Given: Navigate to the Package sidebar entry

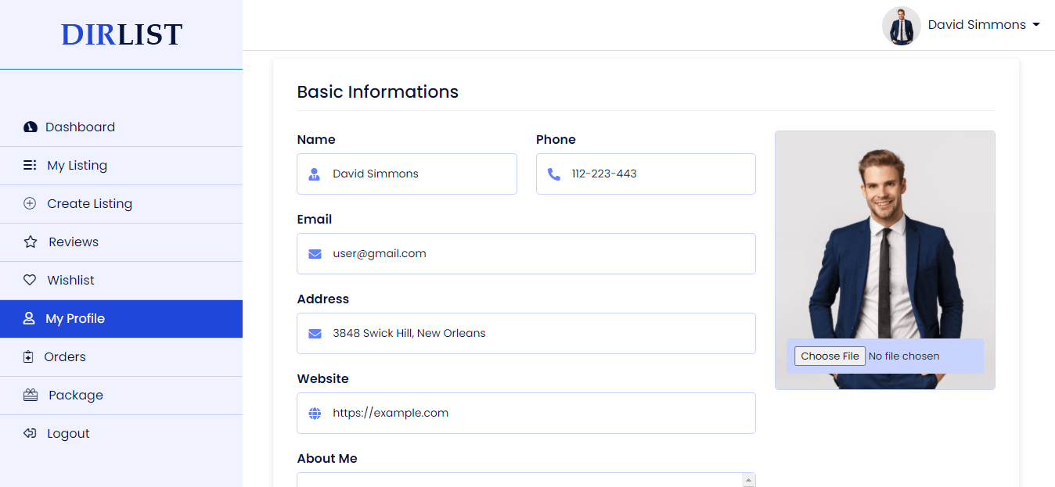Looking at the screenshot, I should coord(76,395).
